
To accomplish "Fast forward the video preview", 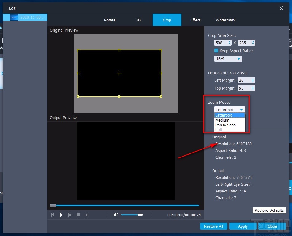I will click(x=70, y=215).
